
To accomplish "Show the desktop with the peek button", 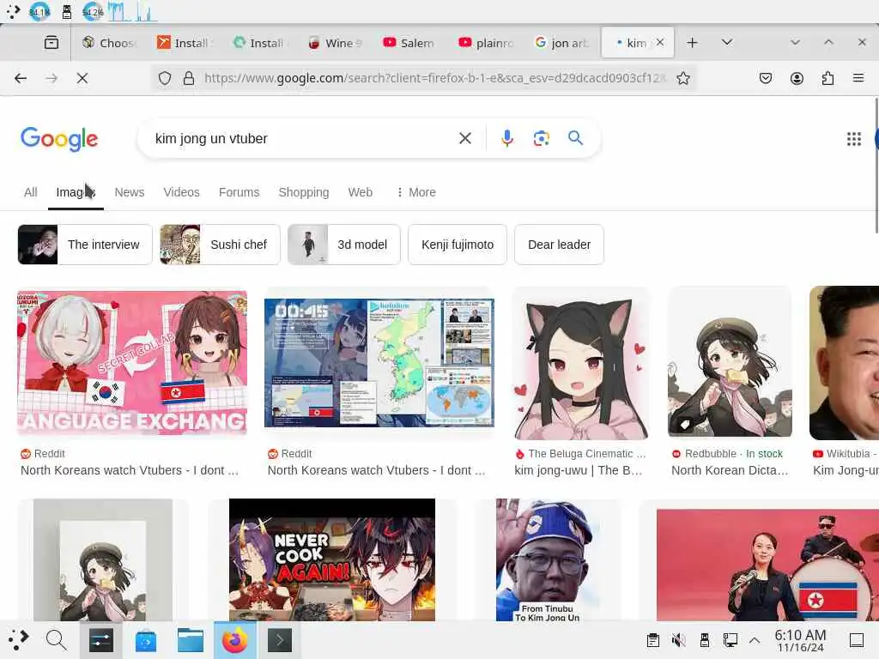I will point(857,640).
